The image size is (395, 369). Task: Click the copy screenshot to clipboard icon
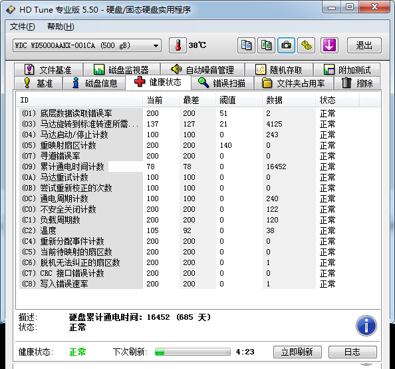click(266, 45)
